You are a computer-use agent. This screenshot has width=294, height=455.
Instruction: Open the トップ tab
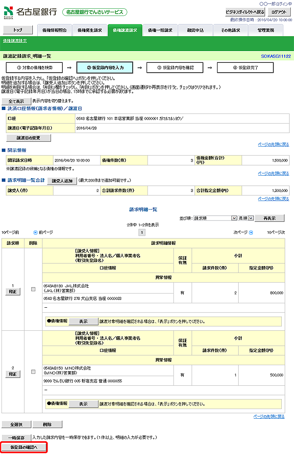[18, 30]
